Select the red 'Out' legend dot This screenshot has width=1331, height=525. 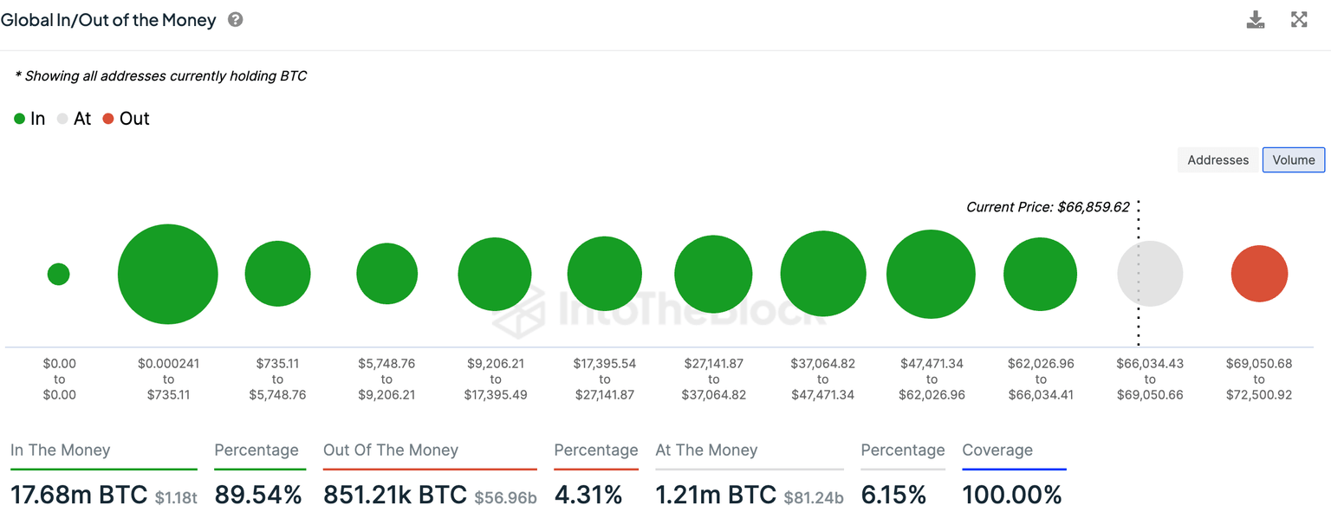pos(107,118)
